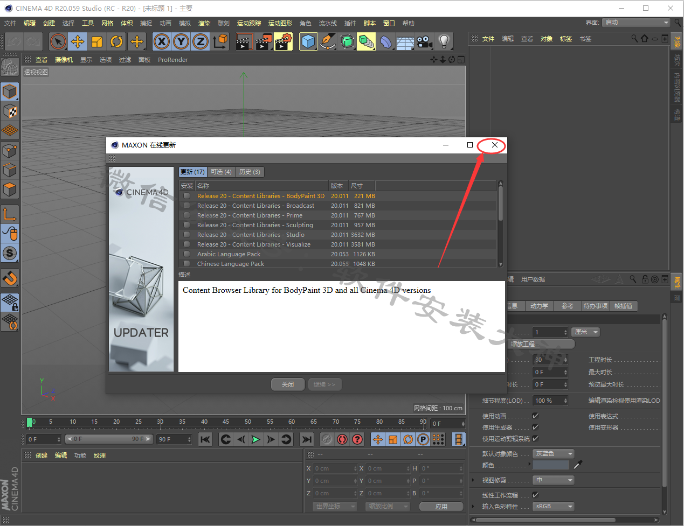This screenshot has width=684, height=526.
Task: Add a Floor environment object
Action: click(405, 41)
